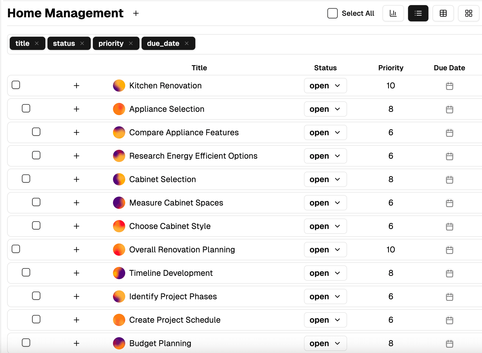Check the Select All checkbox
The height and width of the screenshot is (353, 482).
point(333,13)
